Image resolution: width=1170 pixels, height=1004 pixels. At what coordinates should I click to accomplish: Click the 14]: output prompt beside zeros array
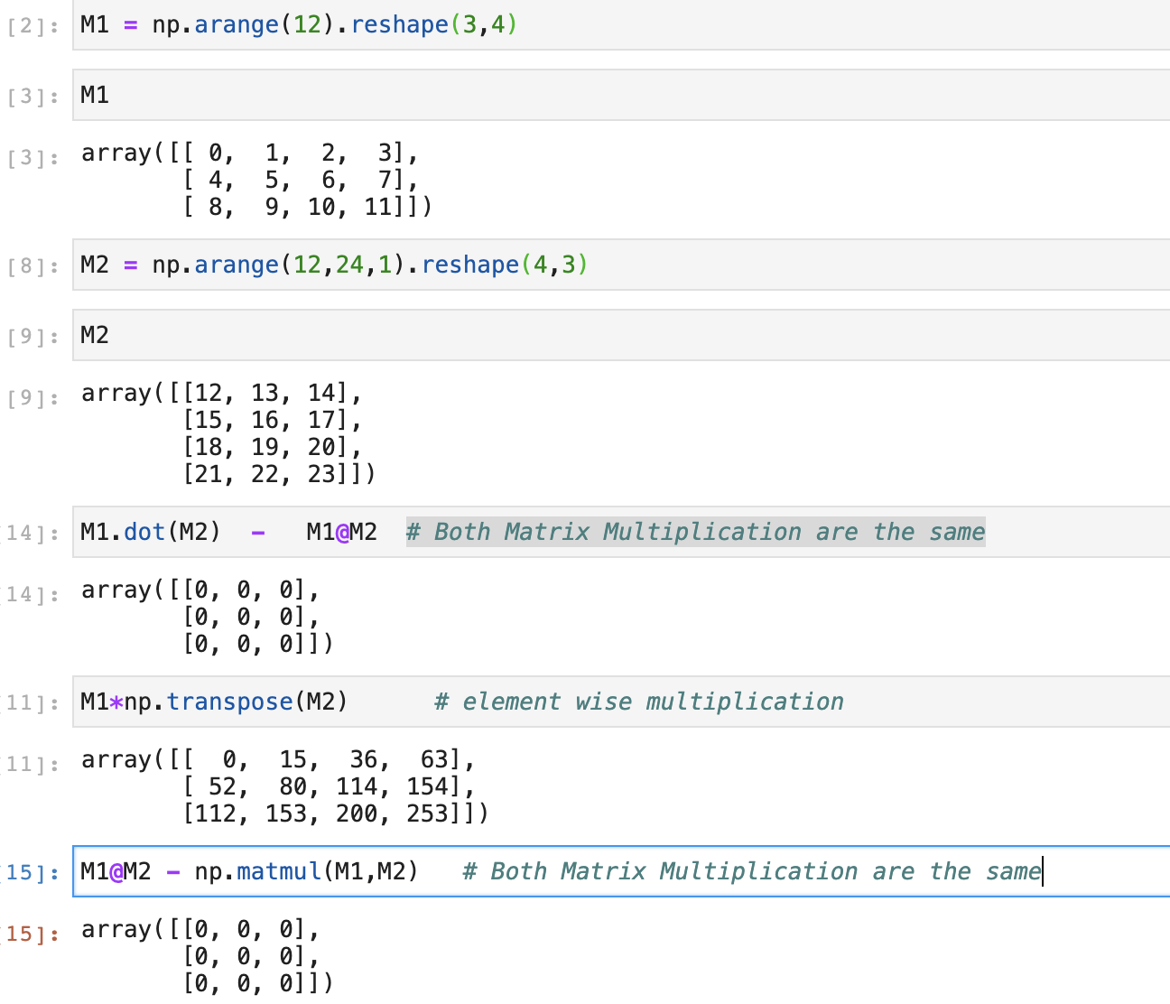[31, 594]
